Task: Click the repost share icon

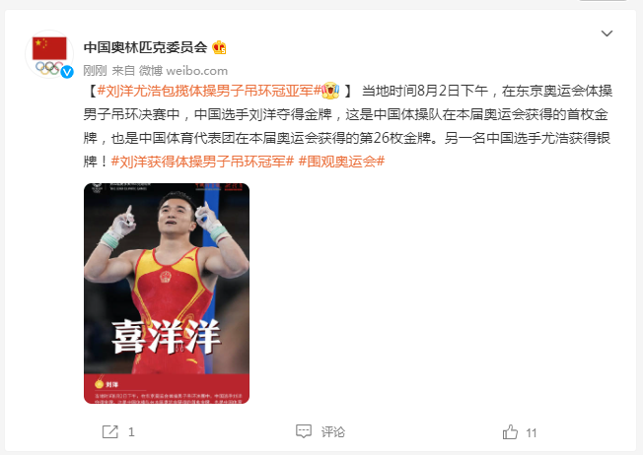Action: [109, 432]
